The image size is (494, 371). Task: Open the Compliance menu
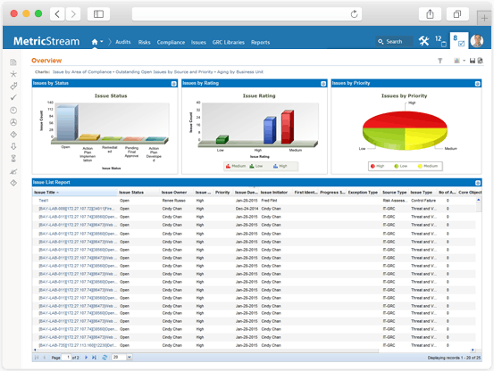tap(171, 42)
